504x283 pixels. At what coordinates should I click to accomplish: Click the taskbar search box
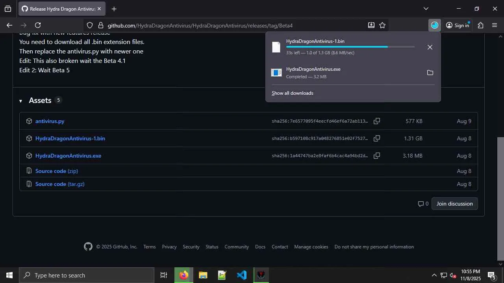pos(87,275)
